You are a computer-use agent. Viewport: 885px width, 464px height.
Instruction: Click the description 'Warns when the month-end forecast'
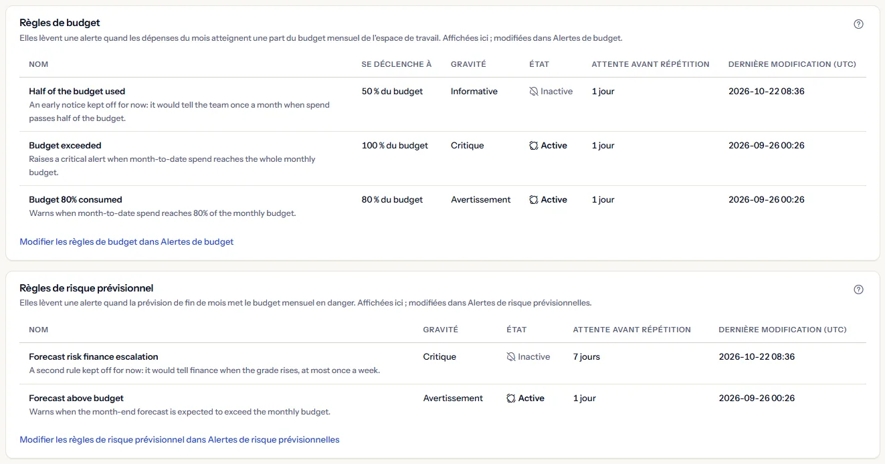click(180, 412)
